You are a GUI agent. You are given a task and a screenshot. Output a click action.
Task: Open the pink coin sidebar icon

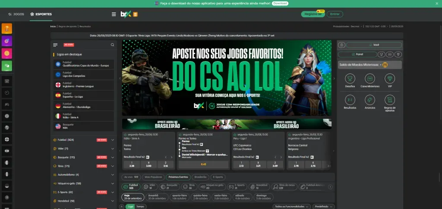pyautogui.click(x=7, y=53)
